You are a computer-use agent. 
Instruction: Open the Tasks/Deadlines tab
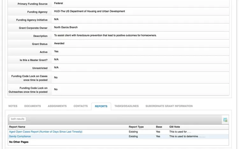127,106
